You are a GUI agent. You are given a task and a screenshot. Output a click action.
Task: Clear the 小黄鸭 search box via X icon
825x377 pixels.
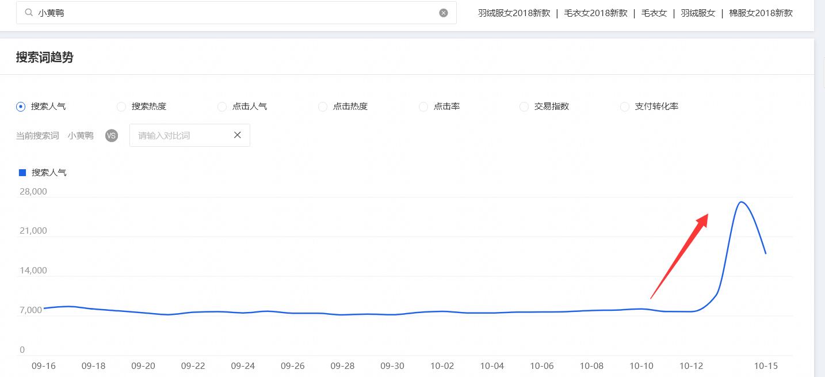coord(442,12)
